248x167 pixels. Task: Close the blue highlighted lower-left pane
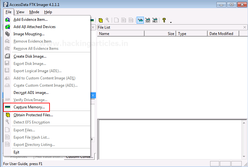click(x=93, y=95)
